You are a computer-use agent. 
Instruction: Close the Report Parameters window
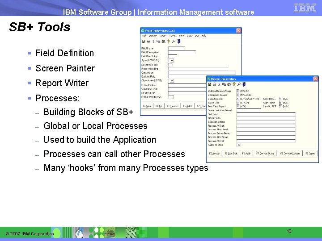(x=316, y=79)
